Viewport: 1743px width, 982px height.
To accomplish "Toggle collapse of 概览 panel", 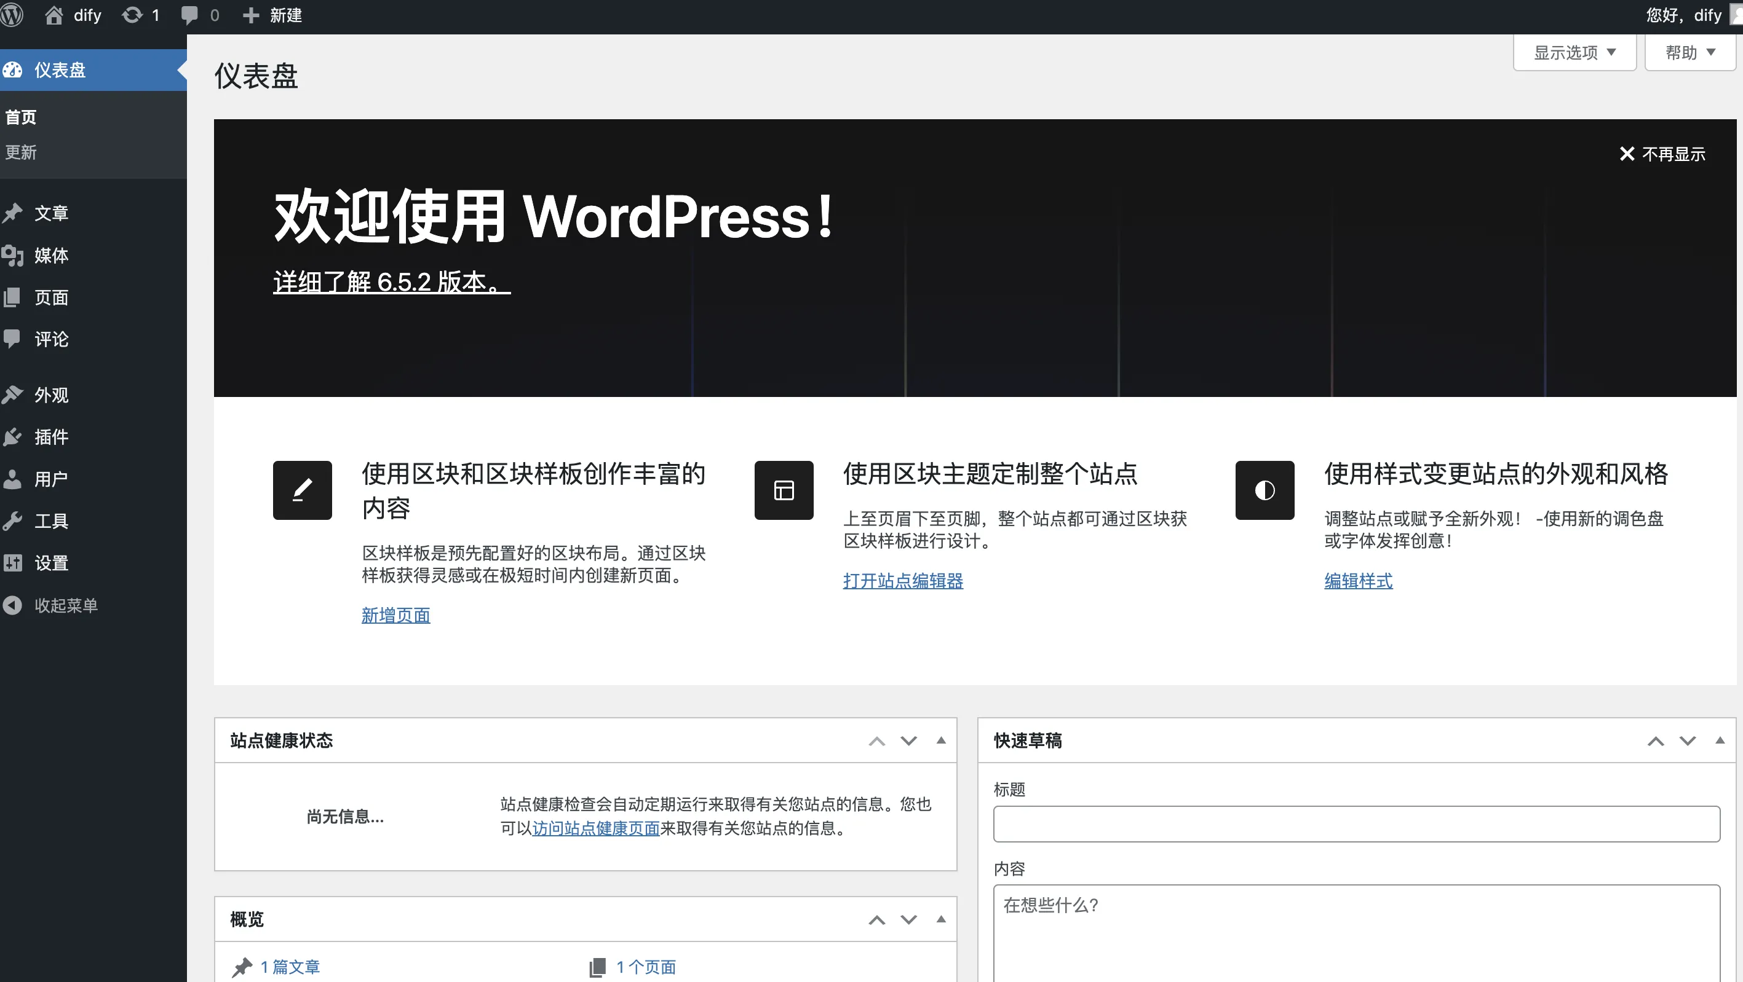I will (x=940, y=919).
